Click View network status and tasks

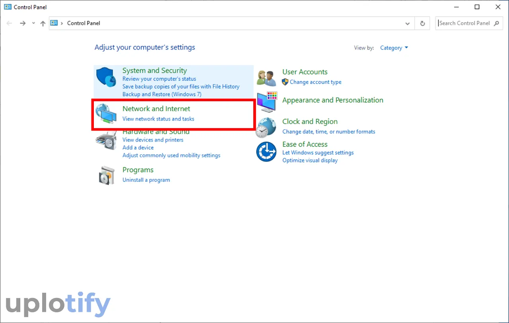point(158,119)
